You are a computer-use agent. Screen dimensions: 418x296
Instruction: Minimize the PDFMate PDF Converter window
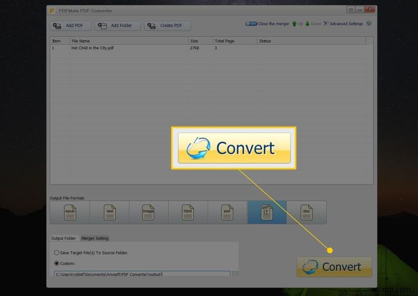pos(359,10)
